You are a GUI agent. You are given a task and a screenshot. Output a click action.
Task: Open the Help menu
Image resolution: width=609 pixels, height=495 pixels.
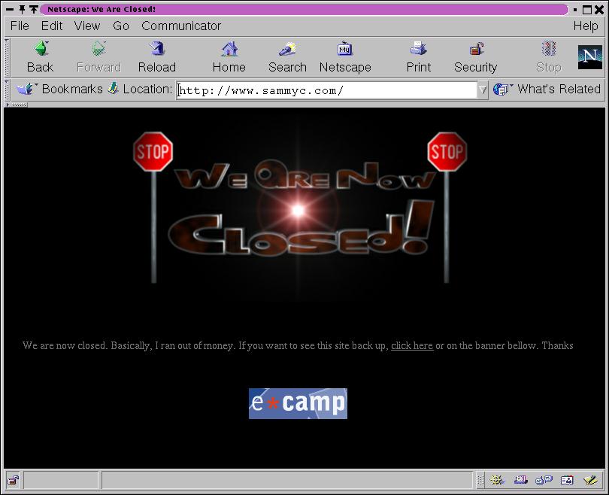(x=585, y=26)
